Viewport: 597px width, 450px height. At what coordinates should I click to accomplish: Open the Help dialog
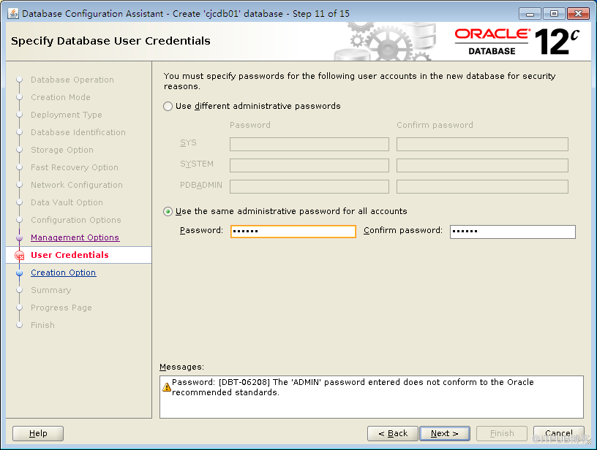38,434
